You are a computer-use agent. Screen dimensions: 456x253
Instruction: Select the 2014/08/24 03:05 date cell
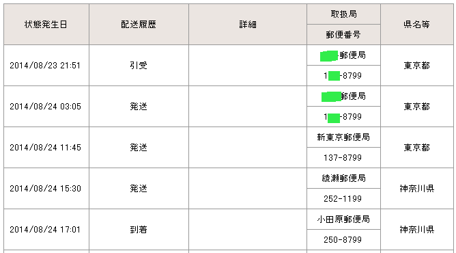point(46,107)
